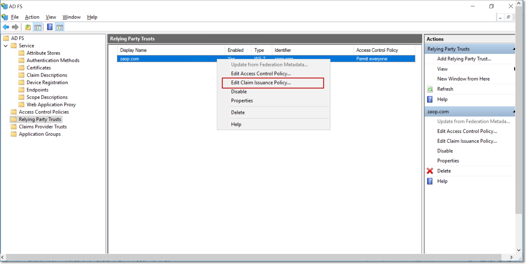This screenshot has height=264, width=526.
Task: Open the Claims Provider Trusts folder
Action: (42, 127)
